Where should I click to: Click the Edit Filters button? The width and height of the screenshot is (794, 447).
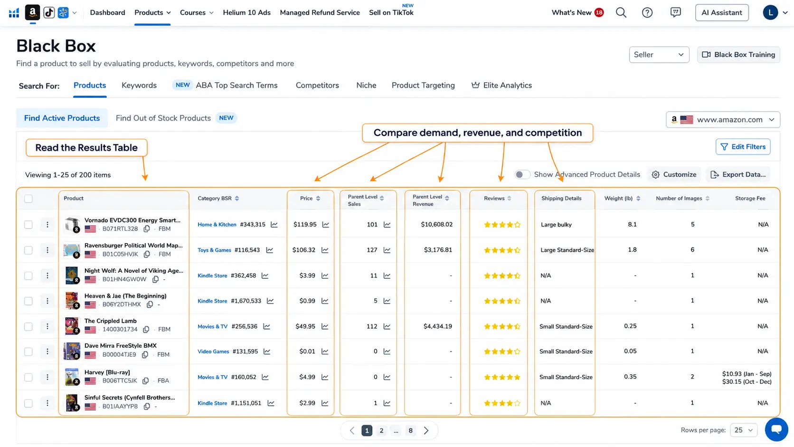click(743, 147)
